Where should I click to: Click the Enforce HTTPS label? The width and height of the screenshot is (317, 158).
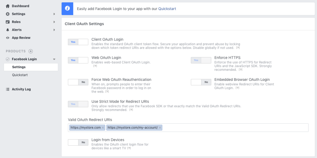click(x=227, y=57)
